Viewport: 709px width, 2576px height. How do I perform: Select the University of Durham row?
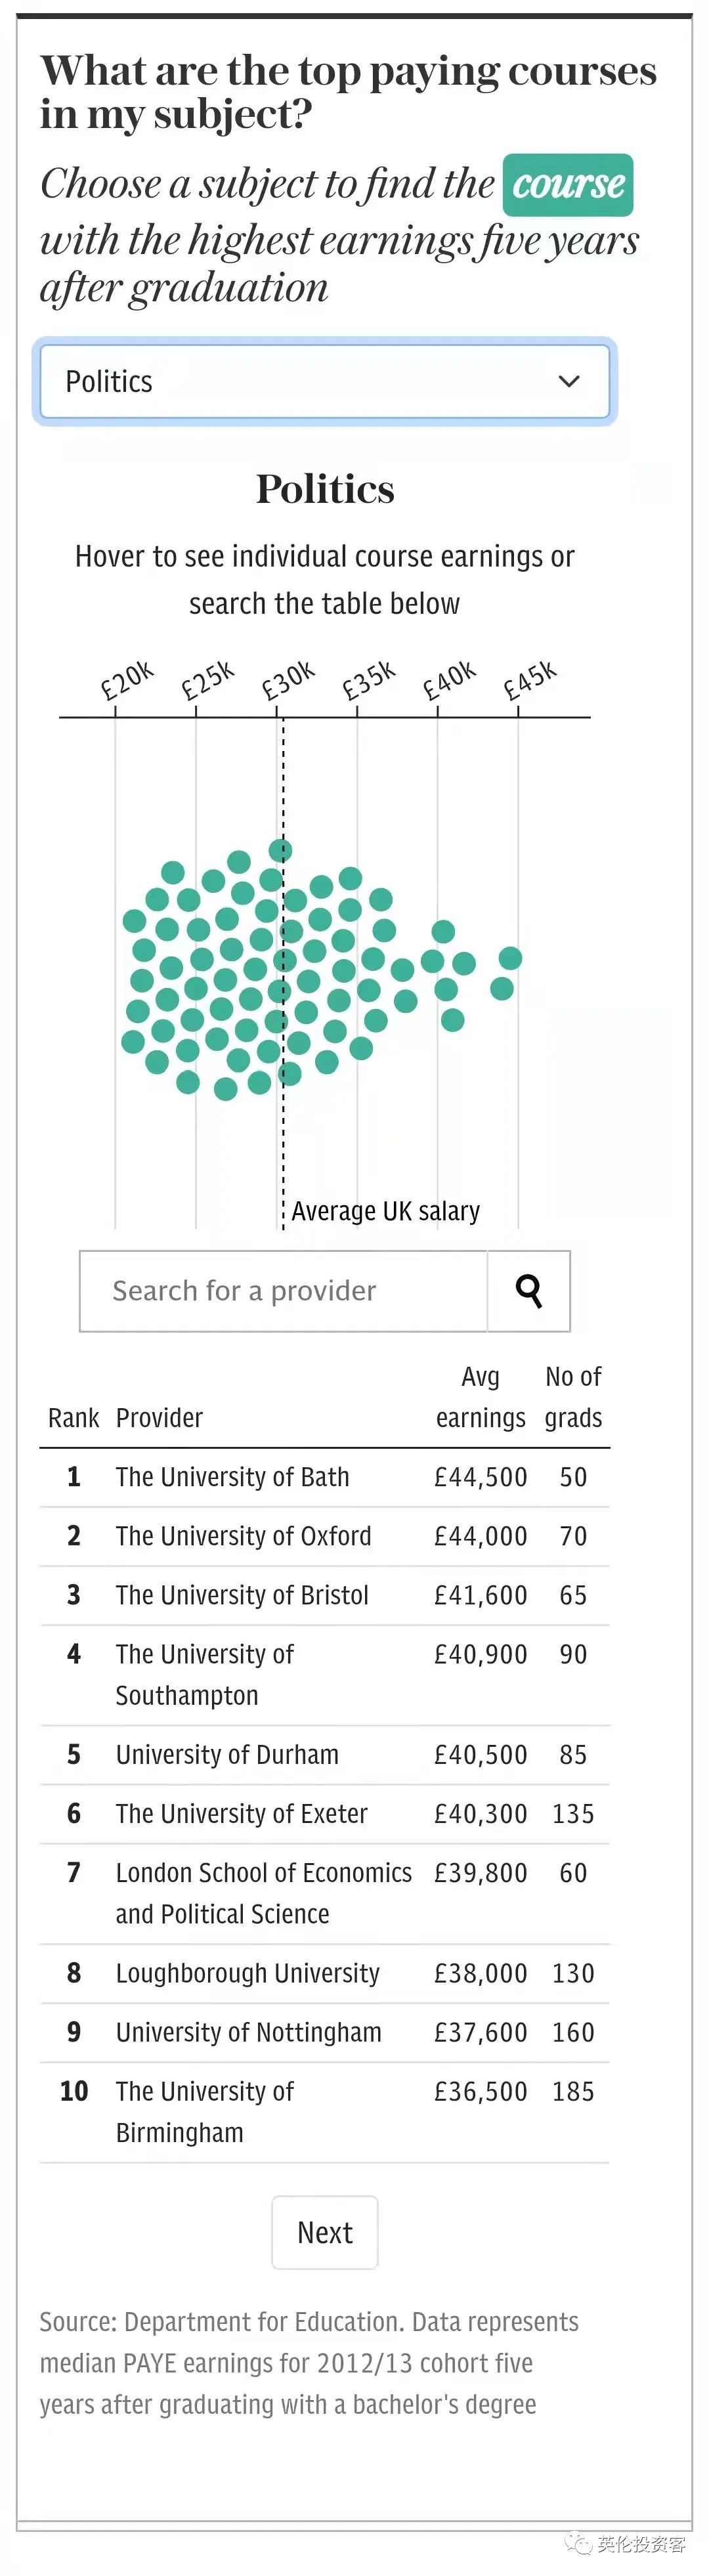click(x=325, y=1754)
